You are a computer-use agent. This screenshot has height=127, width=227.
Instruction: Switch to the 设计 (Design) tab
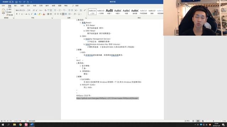click(28, 6)
